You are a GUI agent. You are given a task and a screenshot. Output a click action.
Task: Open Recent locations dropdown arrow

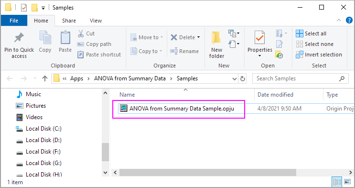[35, 78]
